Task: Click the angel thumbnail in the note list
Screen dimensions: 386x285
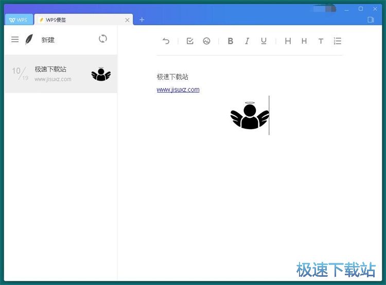Action: [101, 74]
